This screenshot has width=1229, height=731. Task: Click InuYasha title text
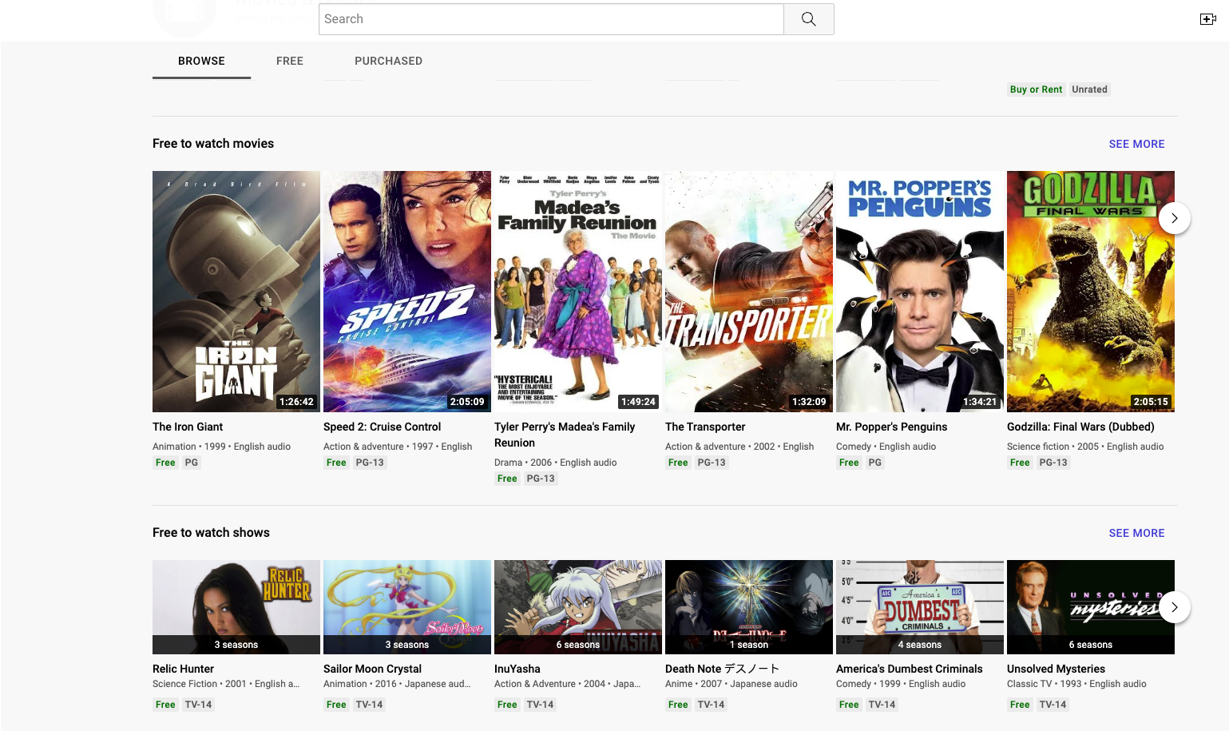517,669
